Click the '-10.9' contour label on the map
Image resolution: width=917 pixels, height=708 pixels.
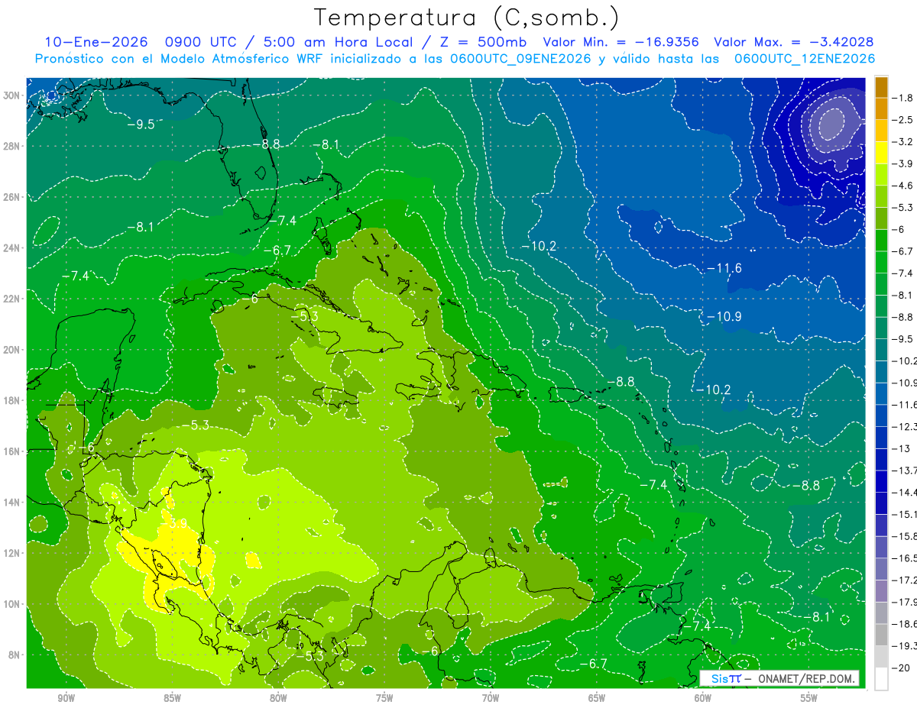[724, 316]
